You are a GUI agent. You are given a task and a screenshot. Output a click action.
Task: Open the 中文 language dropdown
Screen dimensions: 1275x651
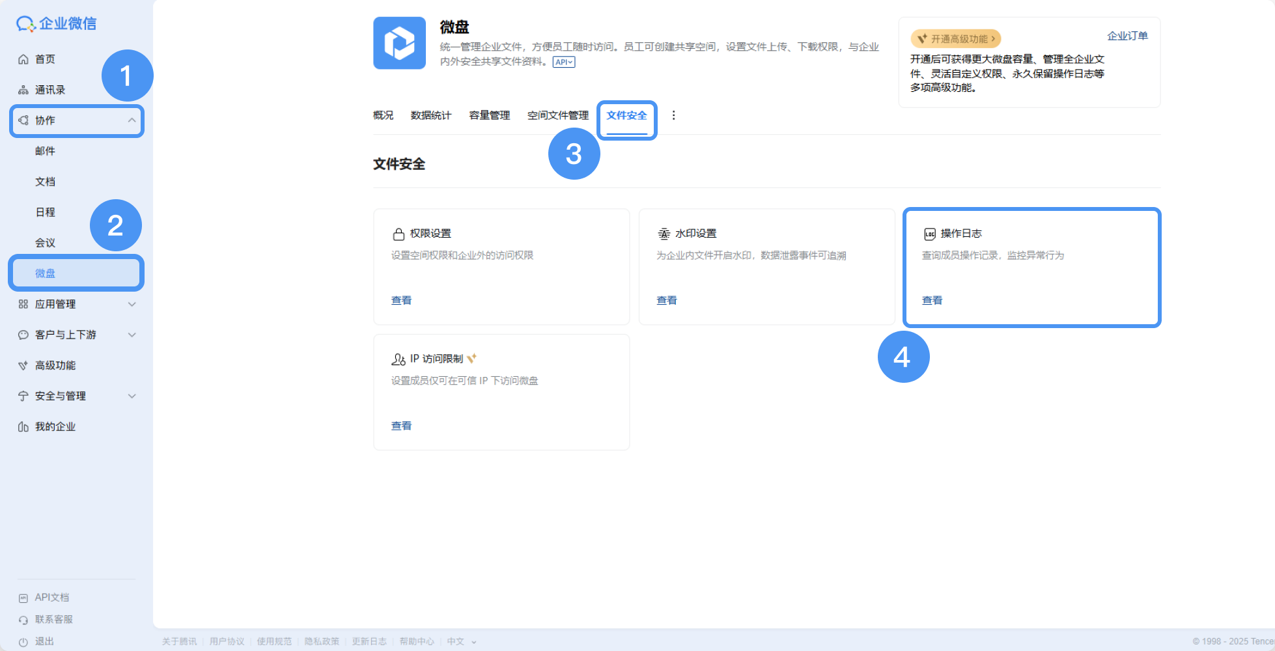(462, 641)
